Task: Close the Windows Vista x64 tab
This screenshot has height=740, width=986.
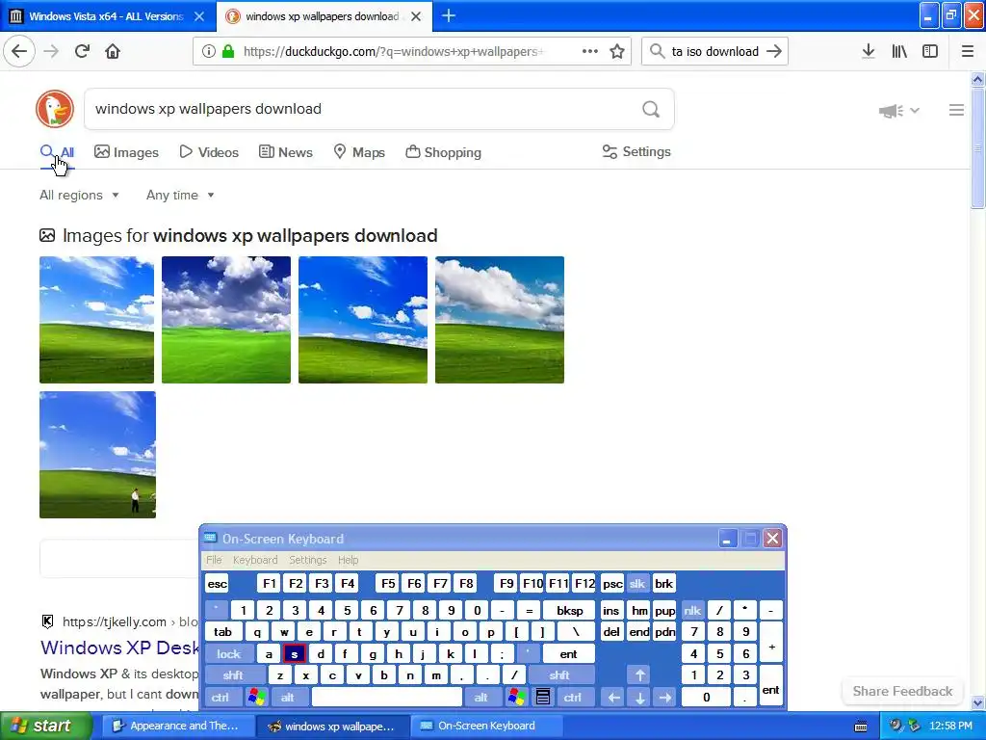Action: coord(199,16)
